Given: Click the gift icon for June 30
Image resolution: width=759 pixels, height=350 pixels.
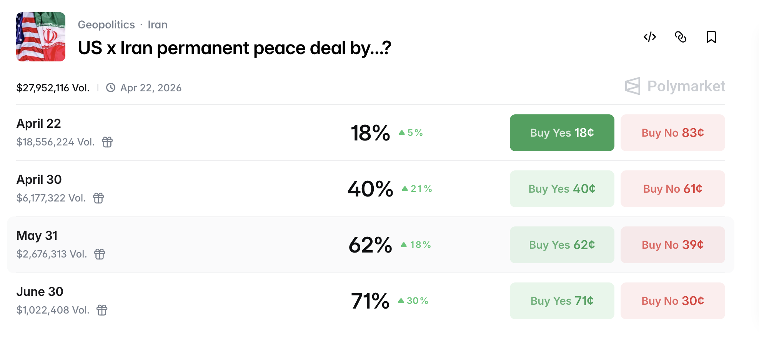Looking at the screenshot, I should pyautogui.click(x=102, y=310).
